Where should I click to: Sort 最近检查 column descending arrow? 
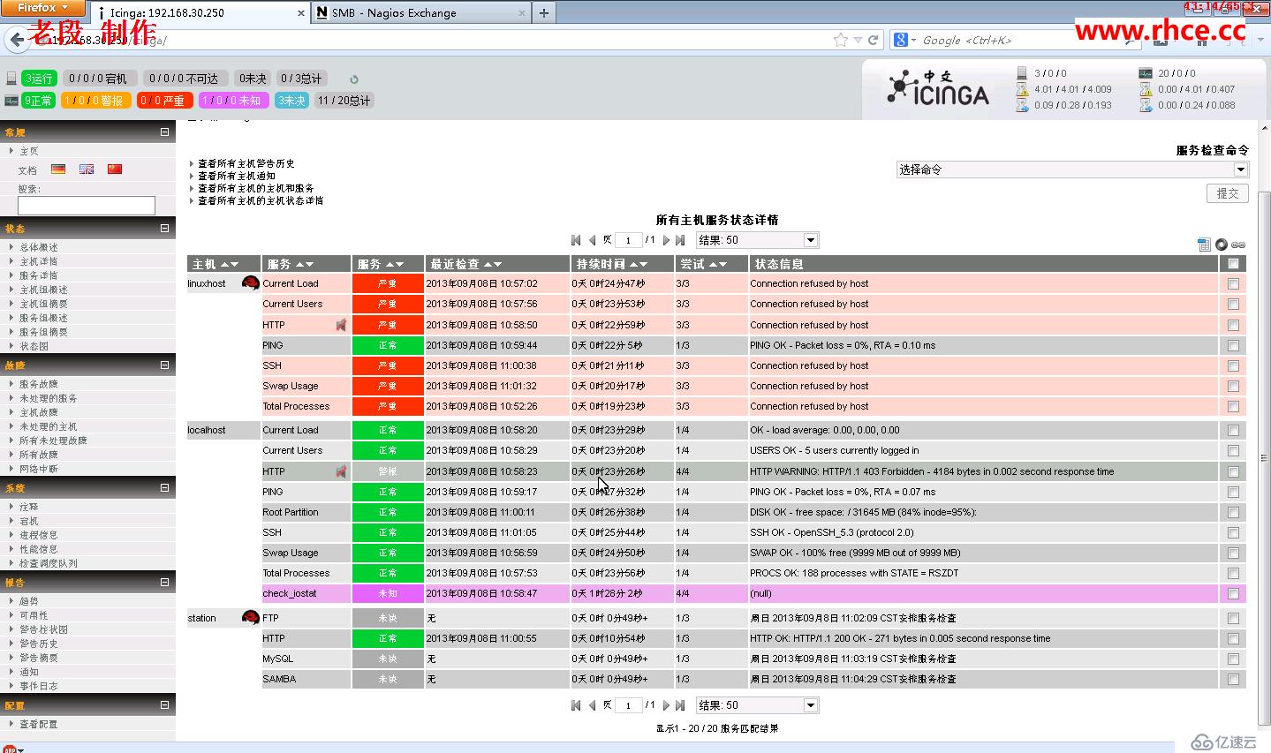(x=497, y=265)
